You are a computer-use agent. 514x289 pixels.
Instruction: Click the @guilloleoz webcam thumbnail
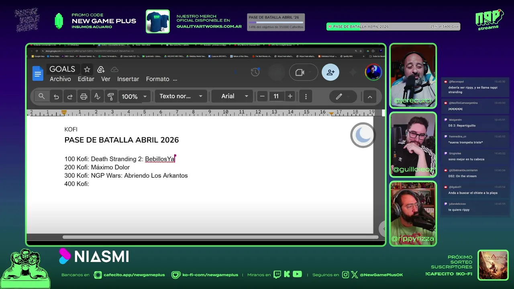(413, 144)
